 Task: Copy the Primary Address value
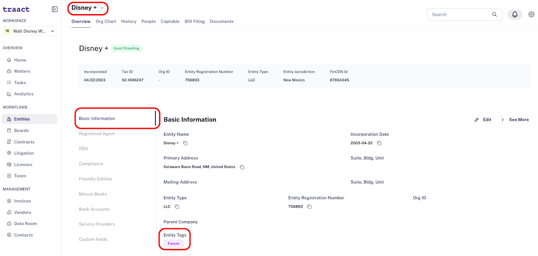tap(242, 167)
